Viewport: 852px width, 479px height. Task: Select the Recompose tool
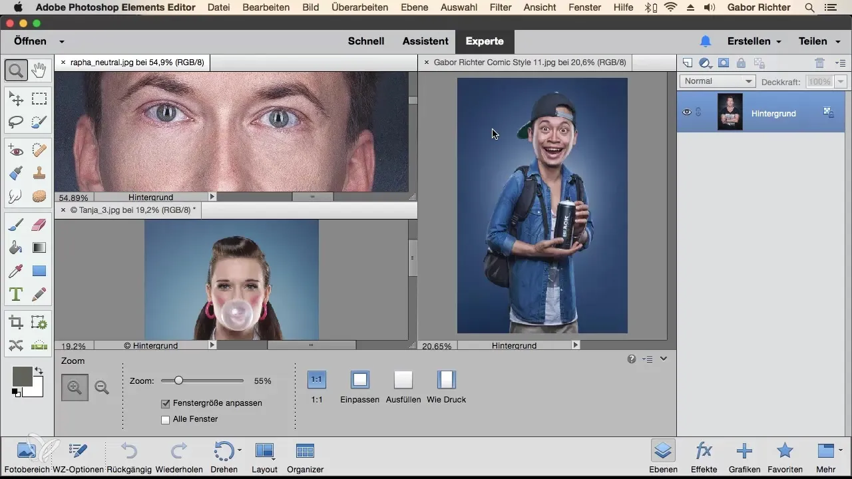tap(39, 323)
